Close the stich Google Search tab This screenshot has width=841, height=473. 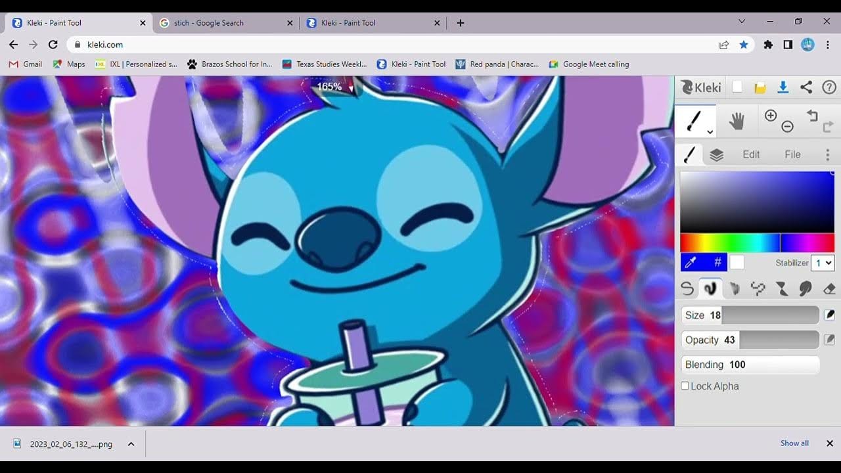[290, 22]
